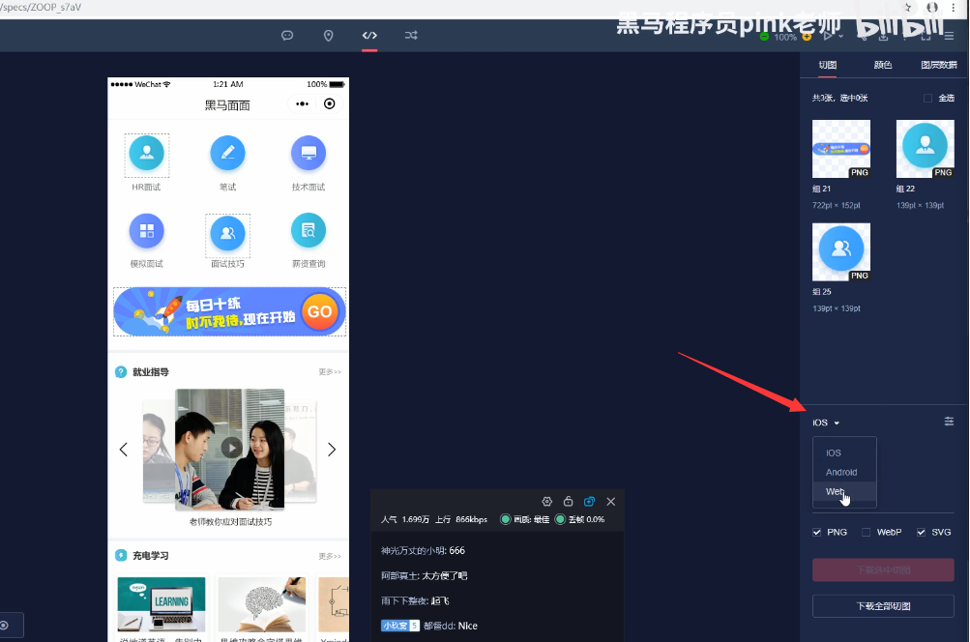The image size is (970, 642).
Task: Zoom in with the yellow plus button
Action: pyautogui.click(x=807, y=37)
